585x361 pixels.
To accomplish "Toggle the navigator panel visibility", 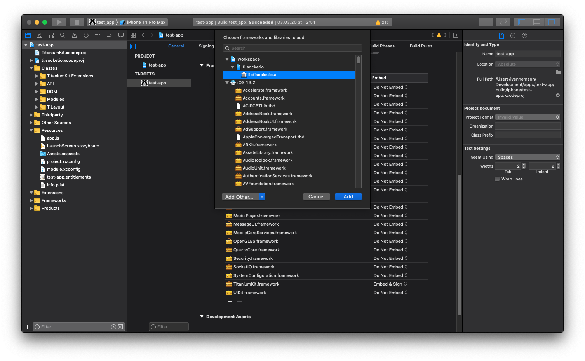I will click(x=522, y=22).
